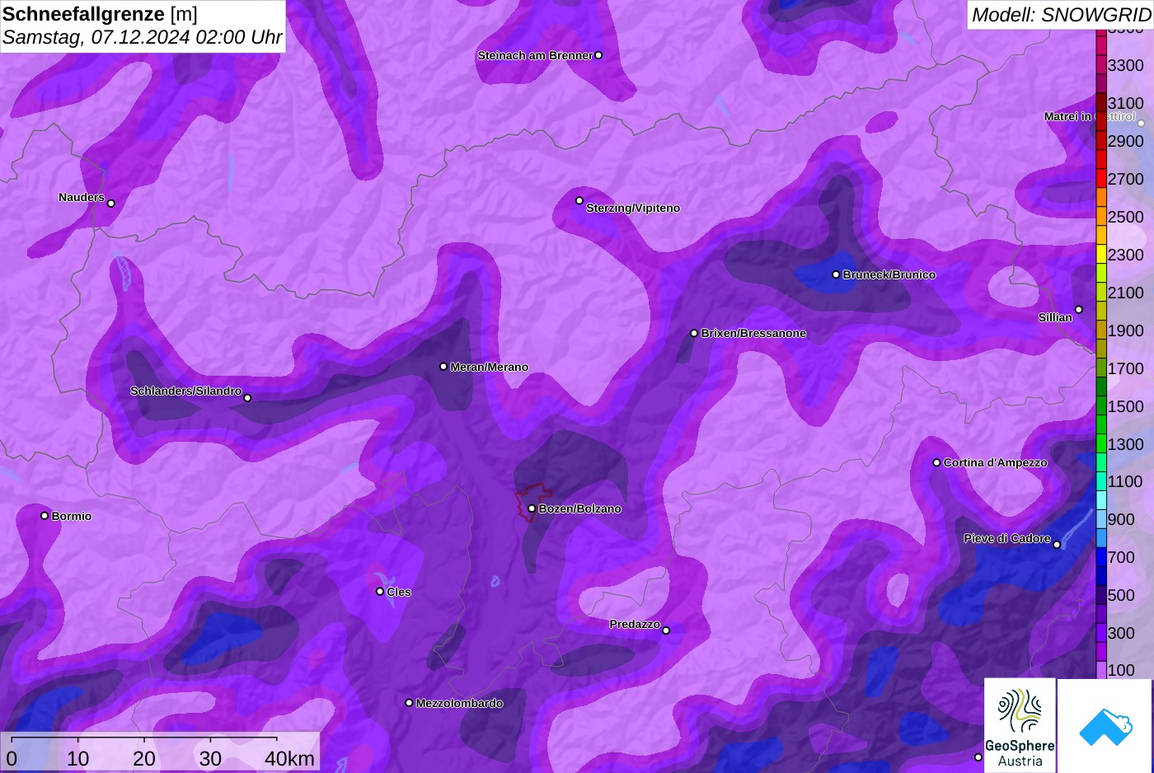1154x773 pixels.
Task: Select the Bruneck/Brunico marker dot
Action: [836, 274]
